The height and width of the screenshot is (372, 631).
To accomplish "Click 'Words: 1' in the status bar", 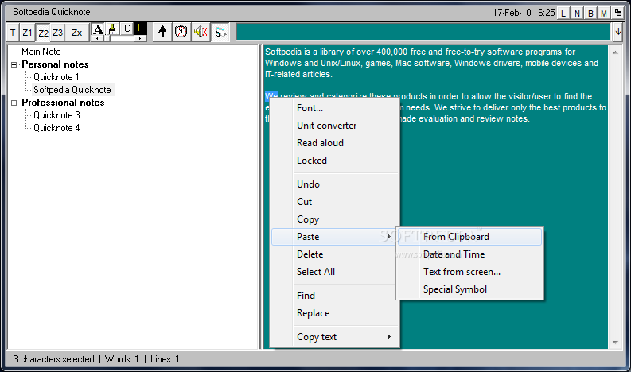I will coord(122,359).
